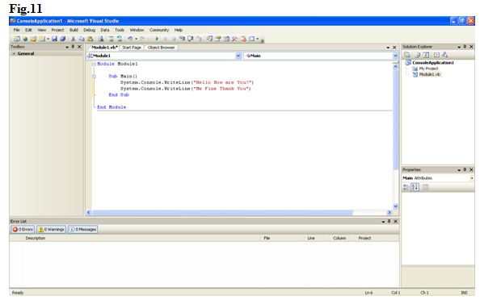Close the active Module1.vb document tab
This screenshot has width=501, height=304.
click(394, 48)
